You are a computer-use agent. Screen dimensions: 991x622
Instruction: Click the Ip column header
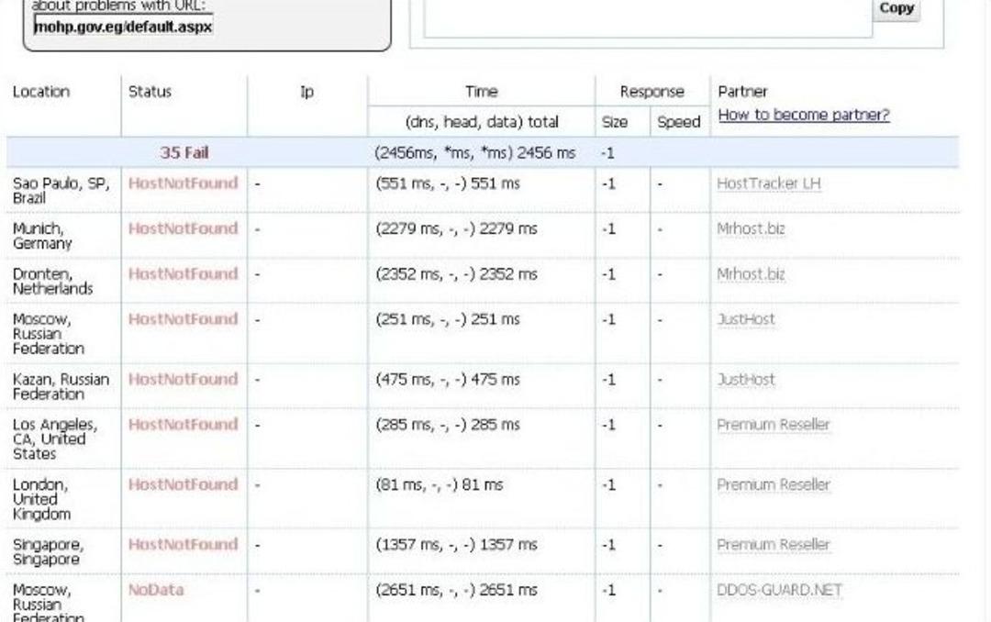306,92
